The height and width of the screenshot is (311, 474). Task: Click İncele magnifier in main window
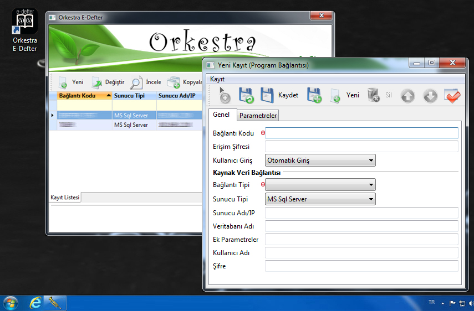(136, 82)
